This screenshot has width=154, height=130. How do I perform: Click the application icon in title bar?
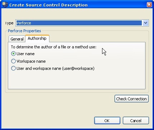point(5,5)
